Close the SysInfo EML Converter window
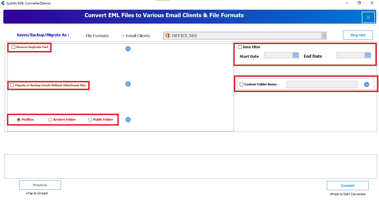Viewport: 379px width, 201px height. [x=372, y=3]
